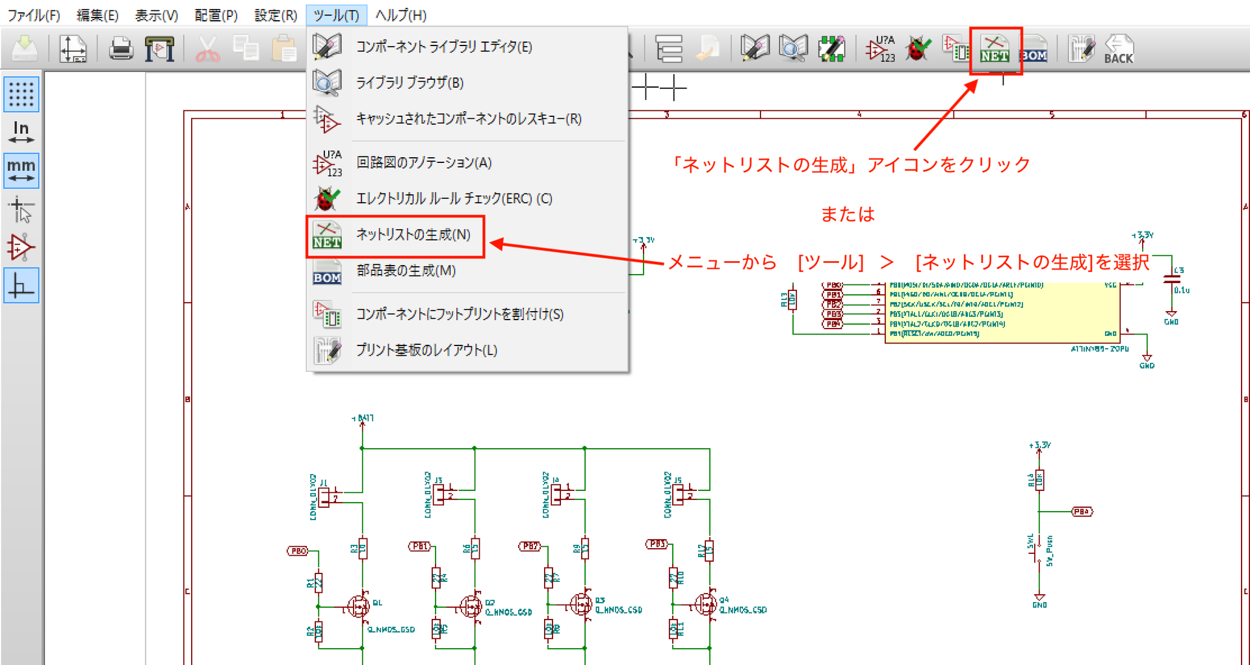Run the Electrical Rules Check
The image size is (1250, 665).
917,47
